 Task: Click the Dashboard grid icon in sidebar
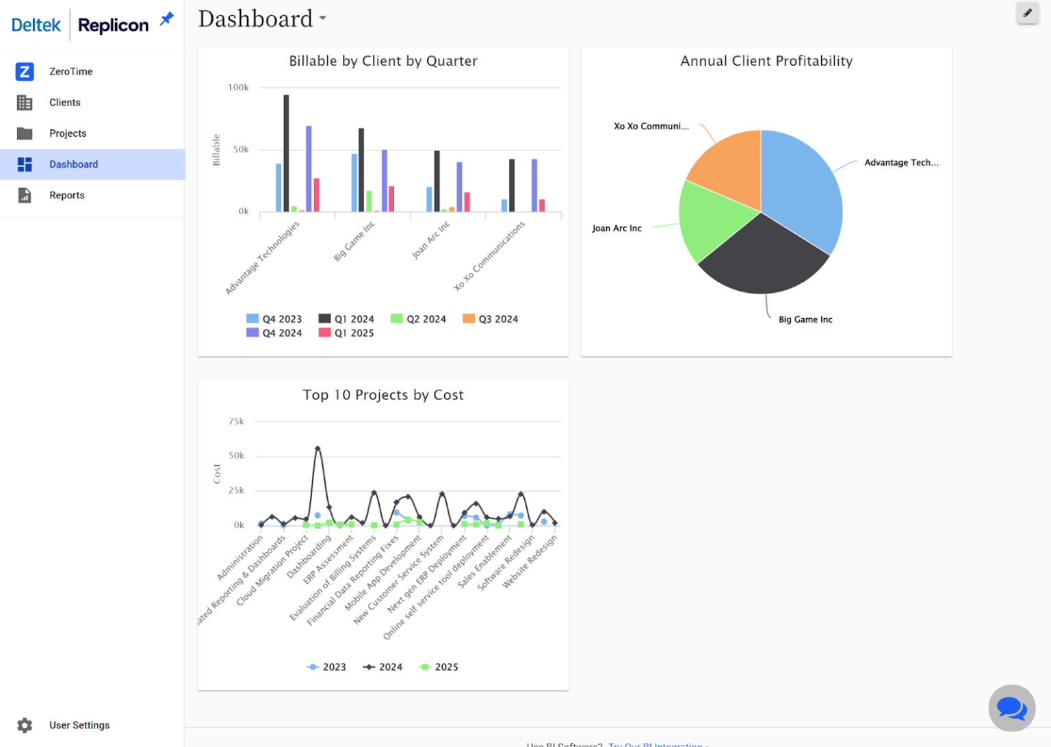[x=25, y=164]
